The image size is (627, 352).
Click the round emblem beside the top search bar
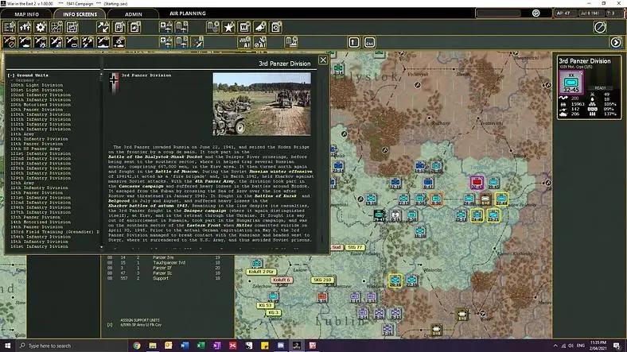[535, 14]
